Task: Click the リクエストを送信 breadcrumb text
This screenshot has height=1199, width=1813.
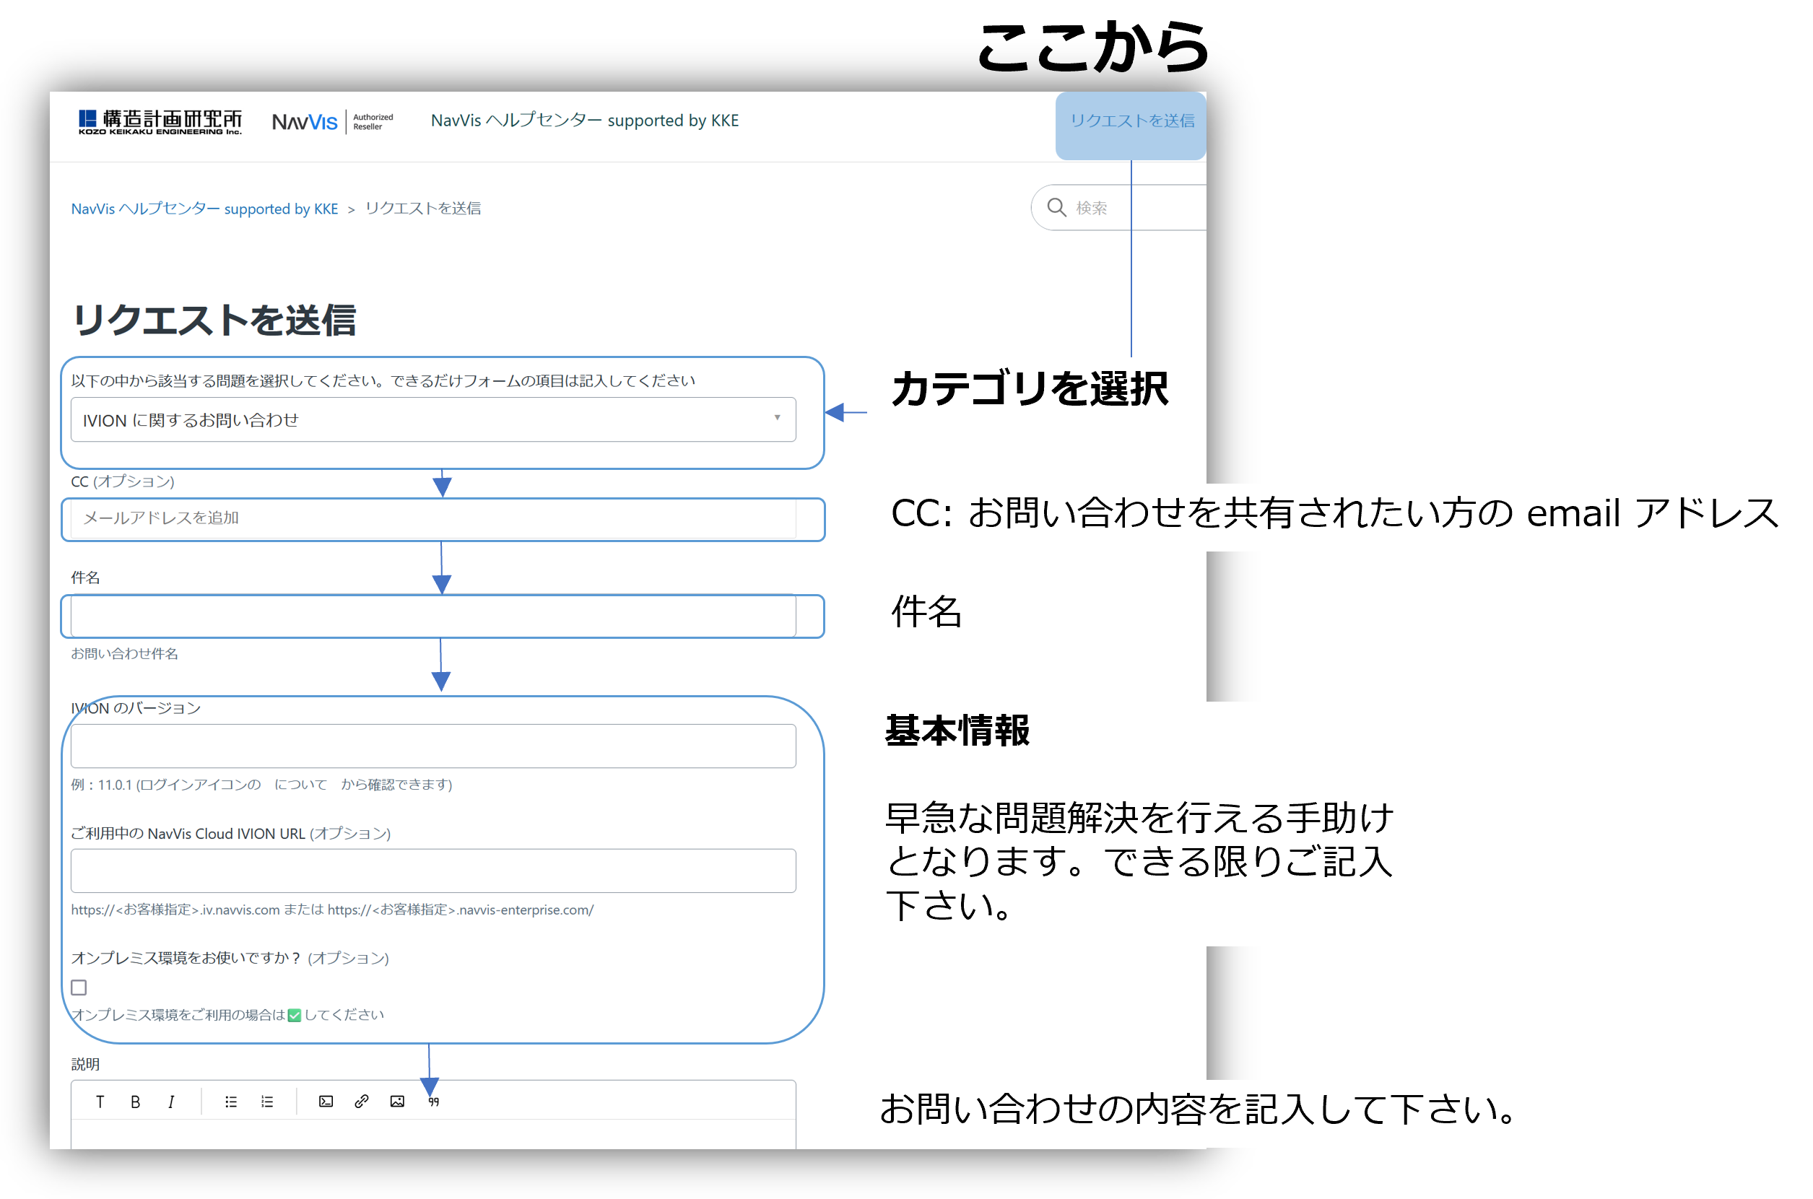Action: click(423, 209)
